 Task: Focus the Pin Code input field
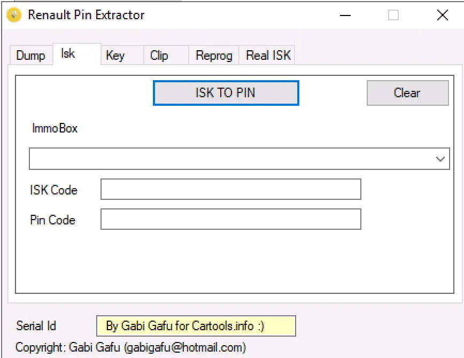tap(231, 219)
